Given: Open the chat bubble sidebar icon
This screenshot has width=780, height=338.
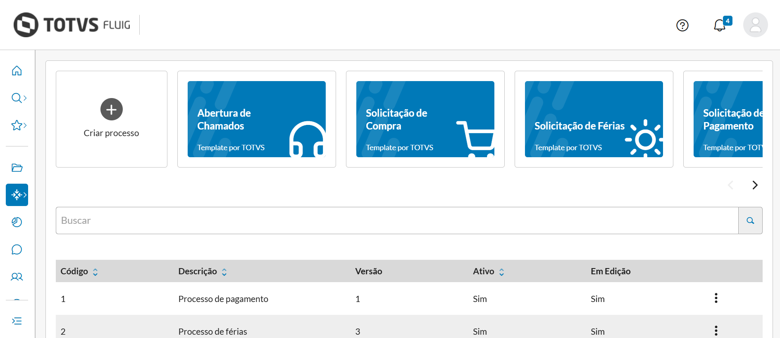Looking at the screenshot, I should (17, 249).
